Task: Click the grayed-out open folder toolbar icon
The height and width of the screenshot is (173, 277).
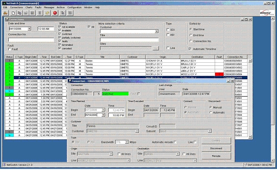Action: pos(26,13)
